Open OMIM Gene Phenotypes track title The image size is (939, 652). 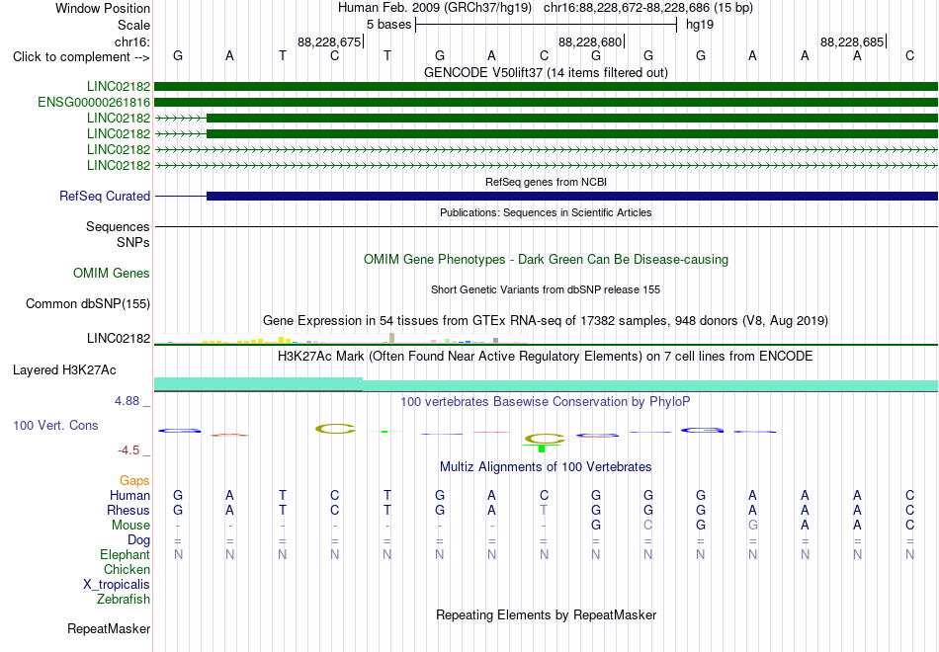click(x=546, y=259)
